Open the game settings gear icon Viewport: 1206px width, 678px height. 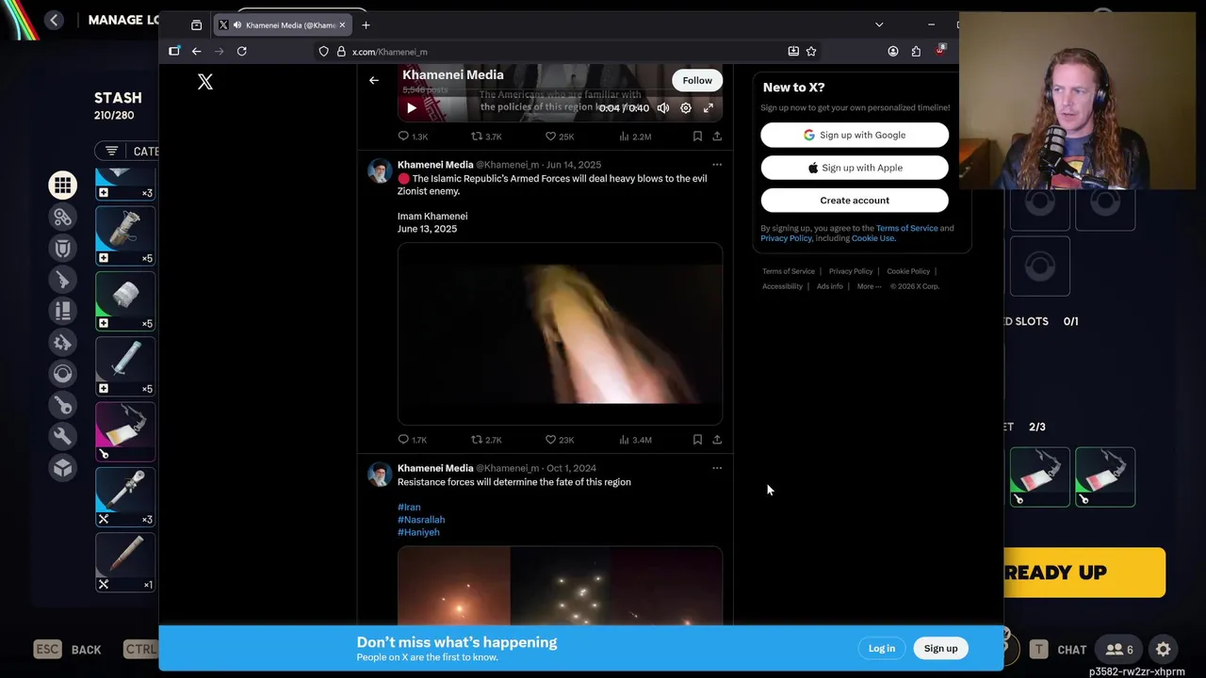(1164, 649)
